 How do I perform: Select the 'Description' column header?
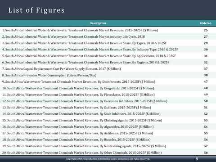(x=98, y=23)
